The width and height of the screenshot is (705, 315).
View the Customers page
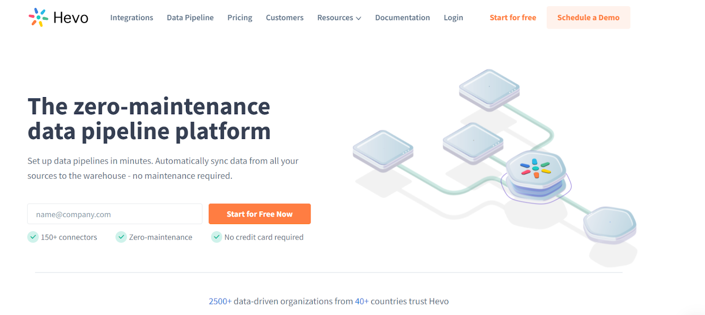285,18
